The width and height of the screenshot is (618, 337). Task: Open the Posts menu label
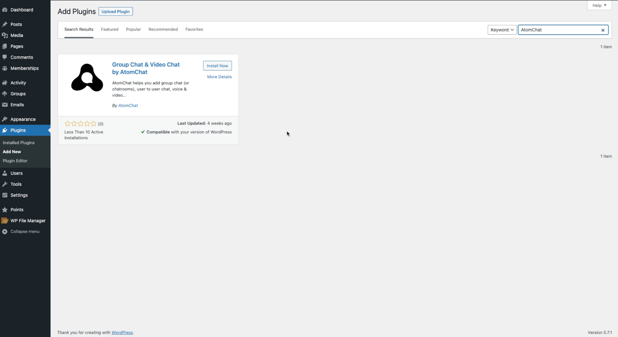point(16,24)
